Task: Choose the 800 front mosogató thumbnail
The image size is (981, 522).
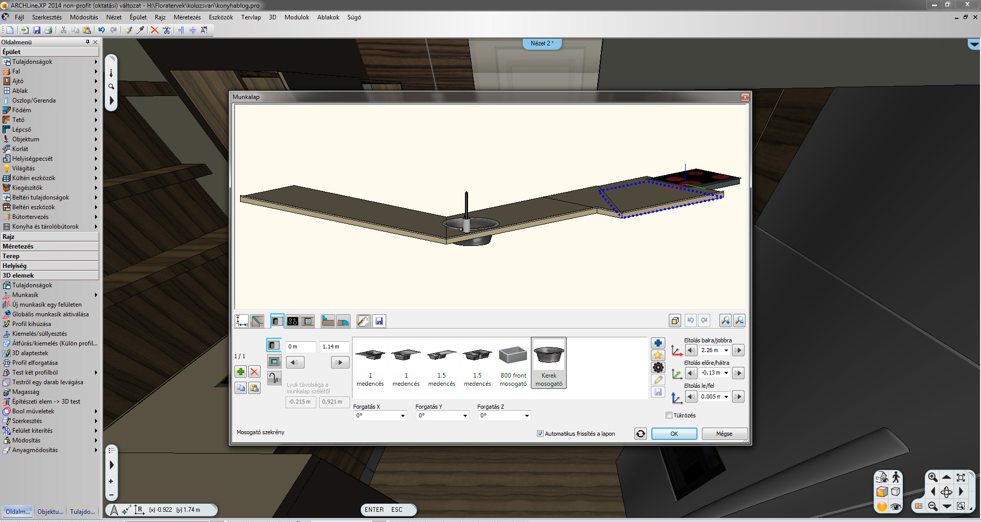Action: 513,363
